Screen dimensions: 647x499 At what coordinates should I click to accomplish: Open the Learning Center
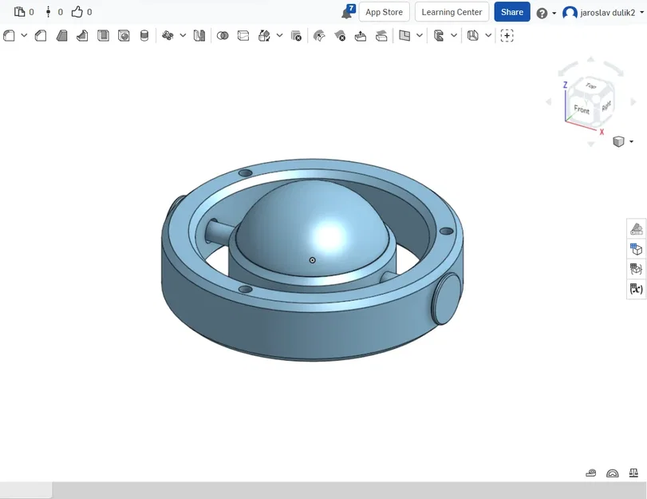coord(452,12)
